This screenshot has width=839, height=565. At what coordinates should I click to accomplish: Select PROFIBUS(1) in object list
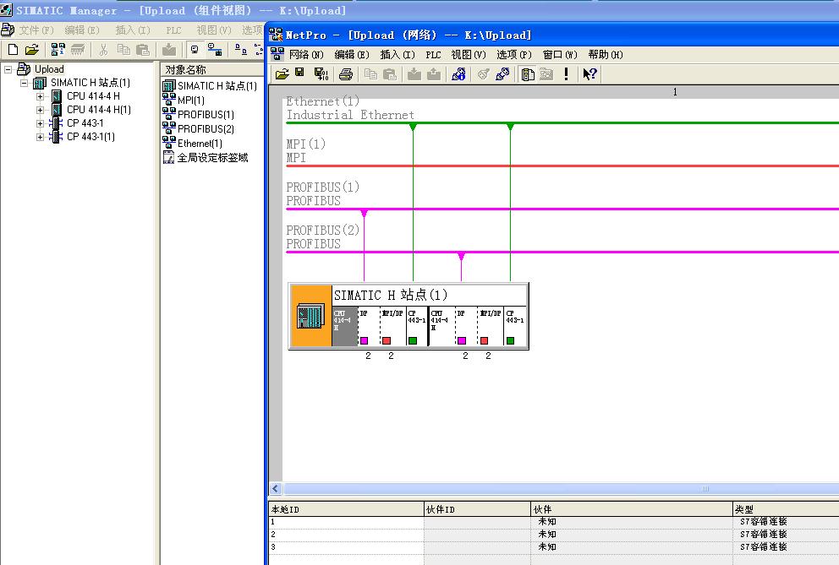click(x=206, y=114)
